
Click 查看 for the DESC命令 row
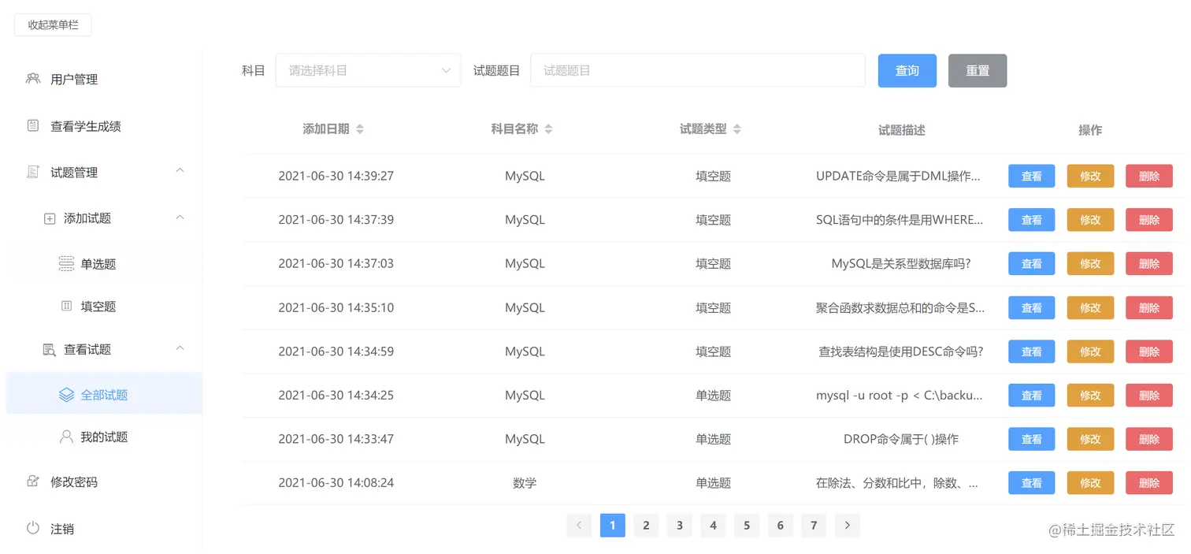click(x=1032, y=351)
